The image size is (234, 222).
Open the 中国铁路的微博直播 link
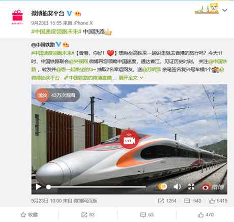click(88, 78)
